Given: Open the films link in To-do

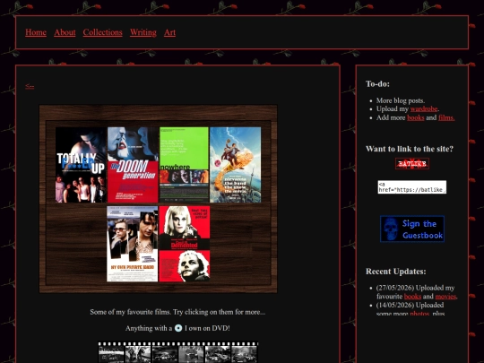Looking at the screenshot, I should coord(446,117).
